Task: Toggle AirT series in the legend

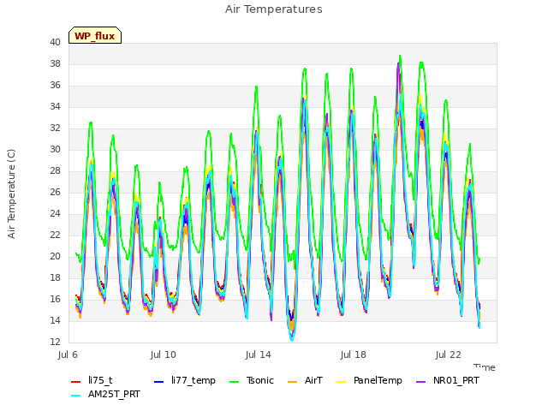Action: coord(305,380)
